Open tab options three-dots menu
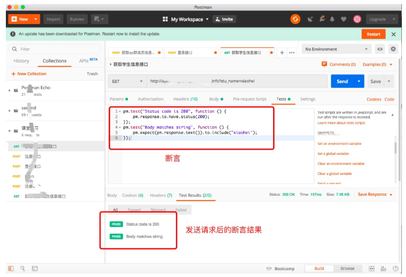 click(292, 53)
